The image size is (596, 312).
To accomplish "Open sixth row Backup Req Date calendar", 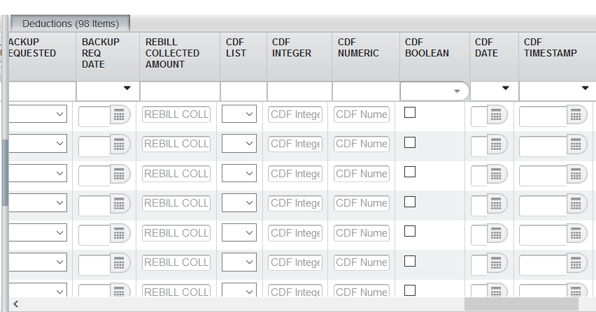I will pyautogui.click(x=120, y=264).
